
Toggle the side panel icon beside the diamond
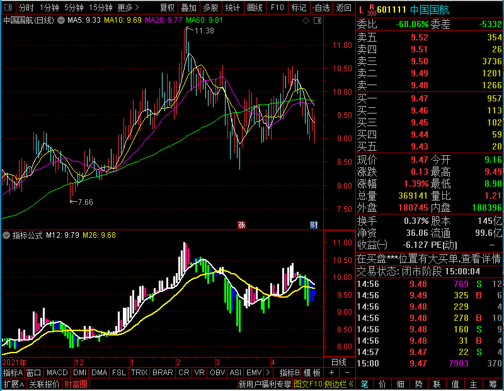pos(318,21)
